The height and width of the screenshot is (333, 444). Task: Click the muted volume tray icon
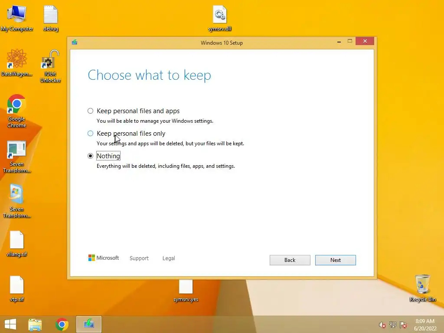(x=382, y=325)
